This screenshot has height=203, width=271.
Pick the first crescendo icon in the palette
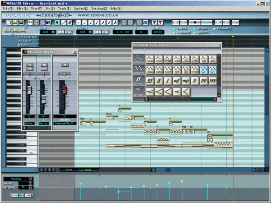point(150,92)
